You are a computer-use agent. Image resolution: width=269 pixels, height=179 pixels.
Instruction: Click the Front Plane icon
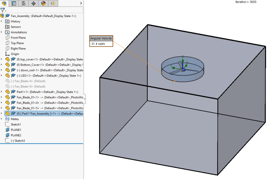7,38
